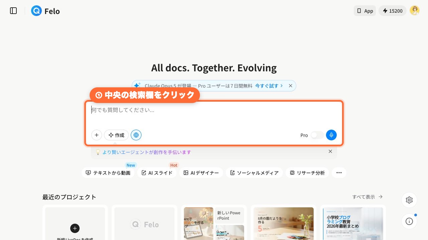Enable the Pro mode switch
The image size is (428, 240).
pyautogui.click(x=317, y=135)
